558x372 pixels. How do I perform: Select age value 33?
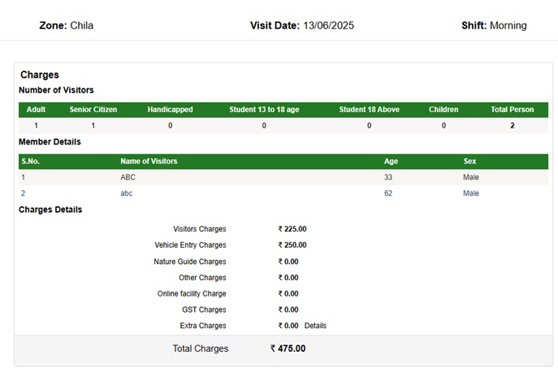tap(388, 177)
